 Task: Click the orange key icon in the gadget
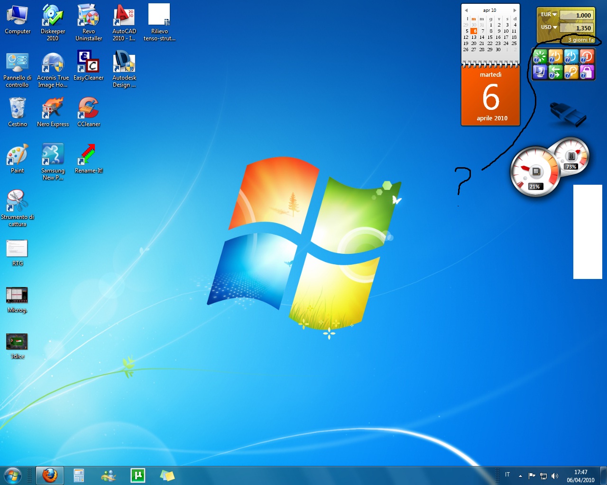(571, 72)
